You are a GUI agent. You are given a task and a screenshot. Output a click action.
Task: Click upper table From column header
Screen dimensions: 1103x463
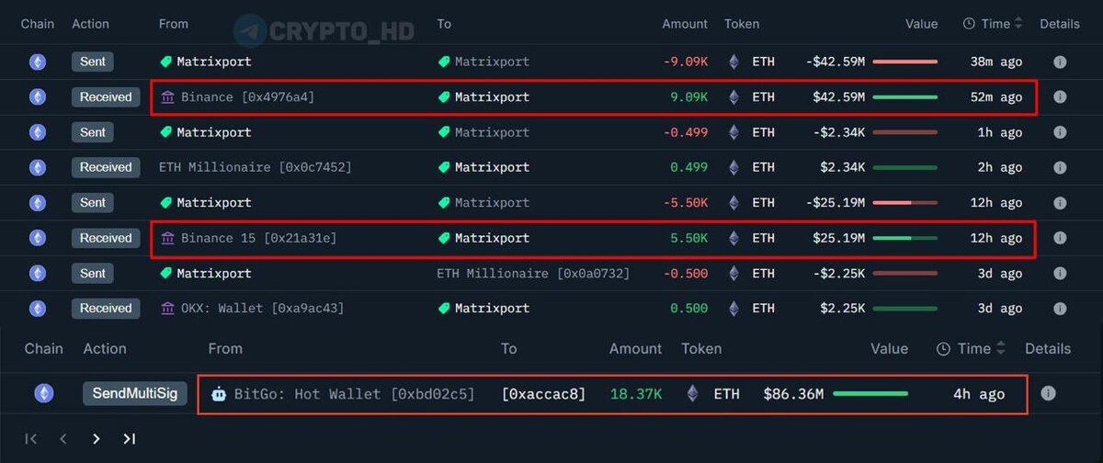click(x=174, y=24)
